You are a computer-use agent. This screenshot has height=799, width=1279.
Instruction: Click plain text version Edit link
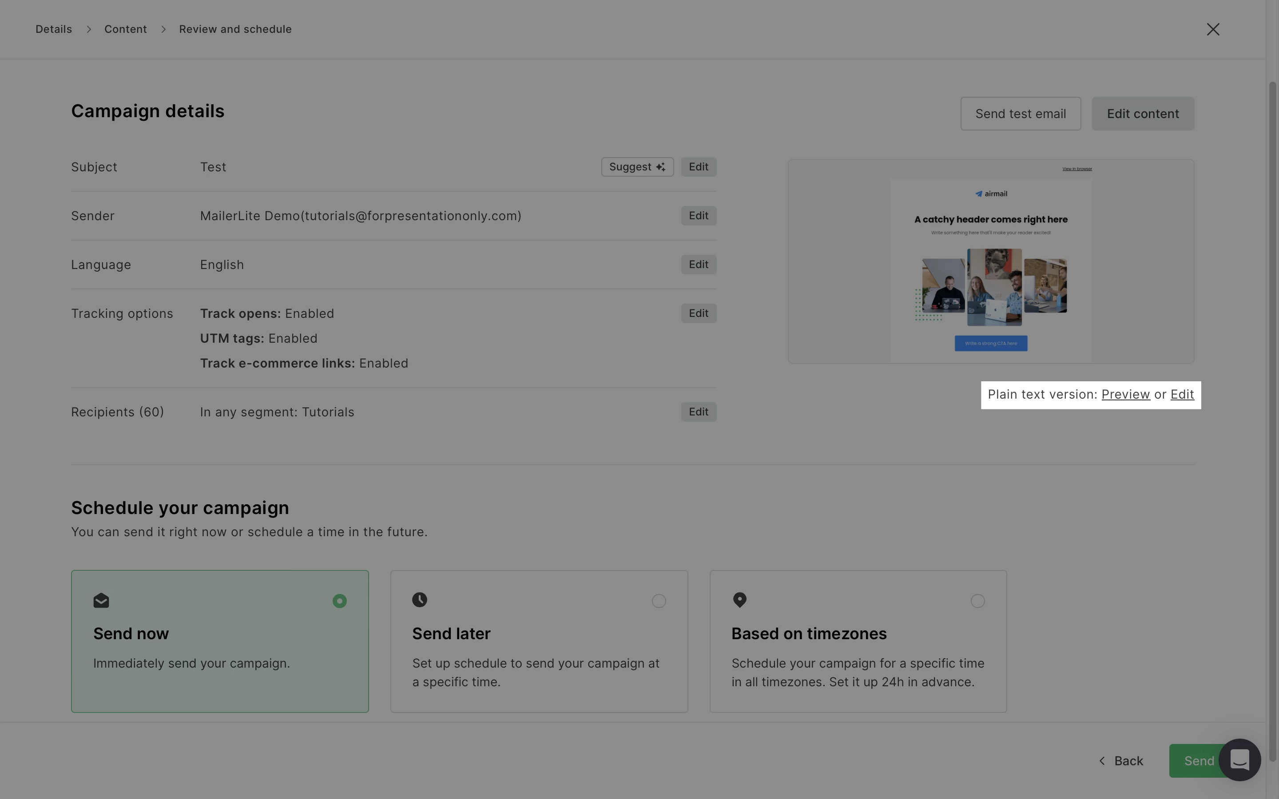click(1182, 395)
